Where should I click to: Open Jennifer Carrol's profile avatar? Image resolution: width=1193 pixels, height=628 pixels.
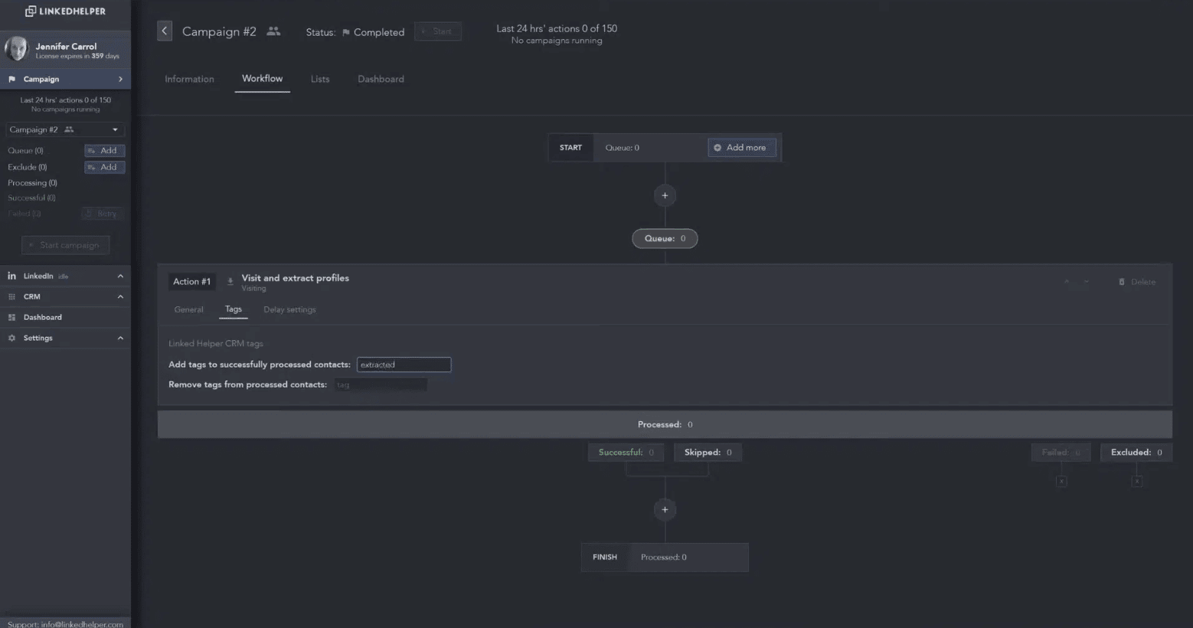[16, 49]
